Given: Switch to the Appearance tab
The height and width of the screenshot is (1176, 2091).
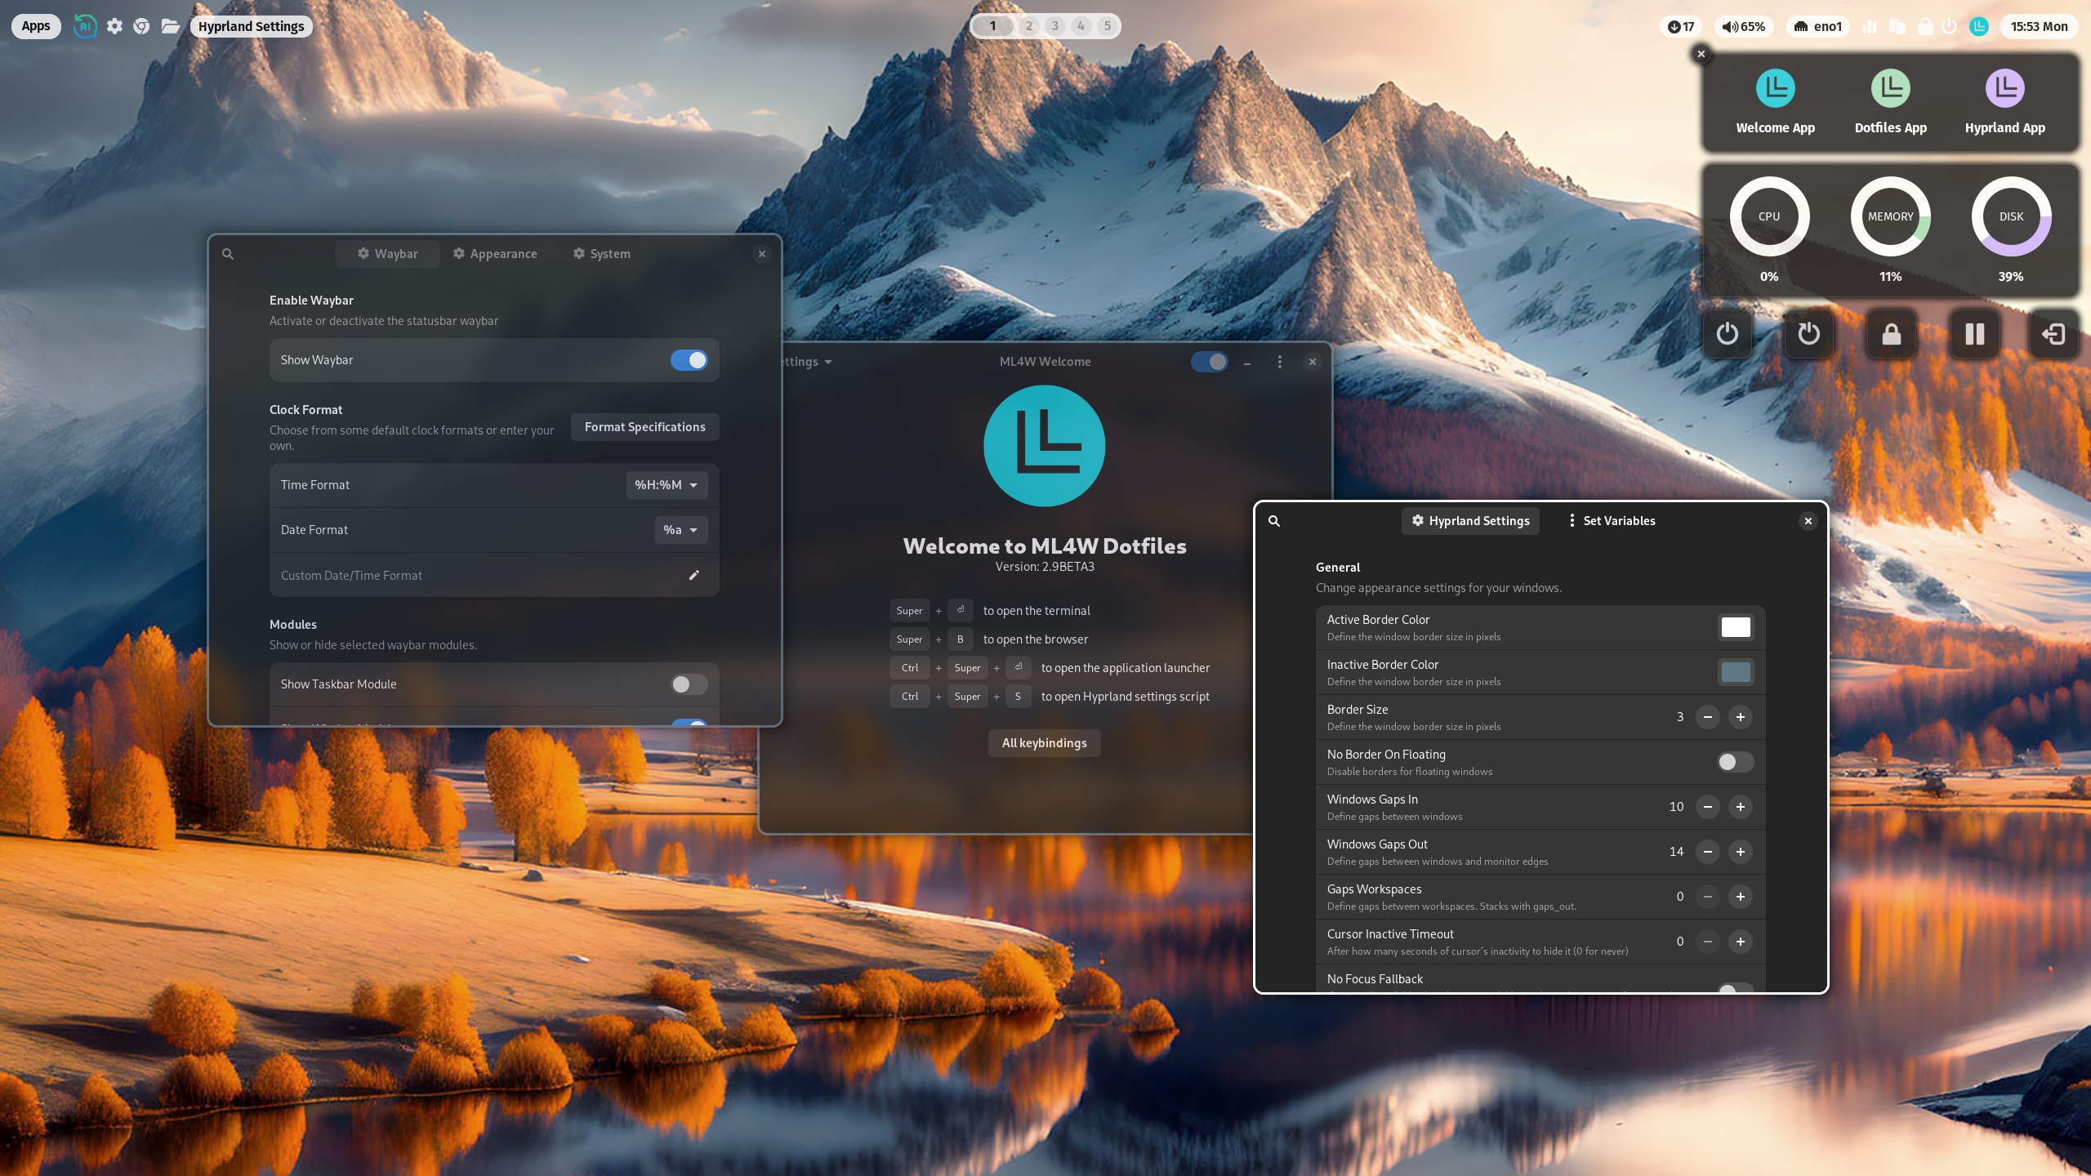Looking at the screenshot, I should pos(495,253).
